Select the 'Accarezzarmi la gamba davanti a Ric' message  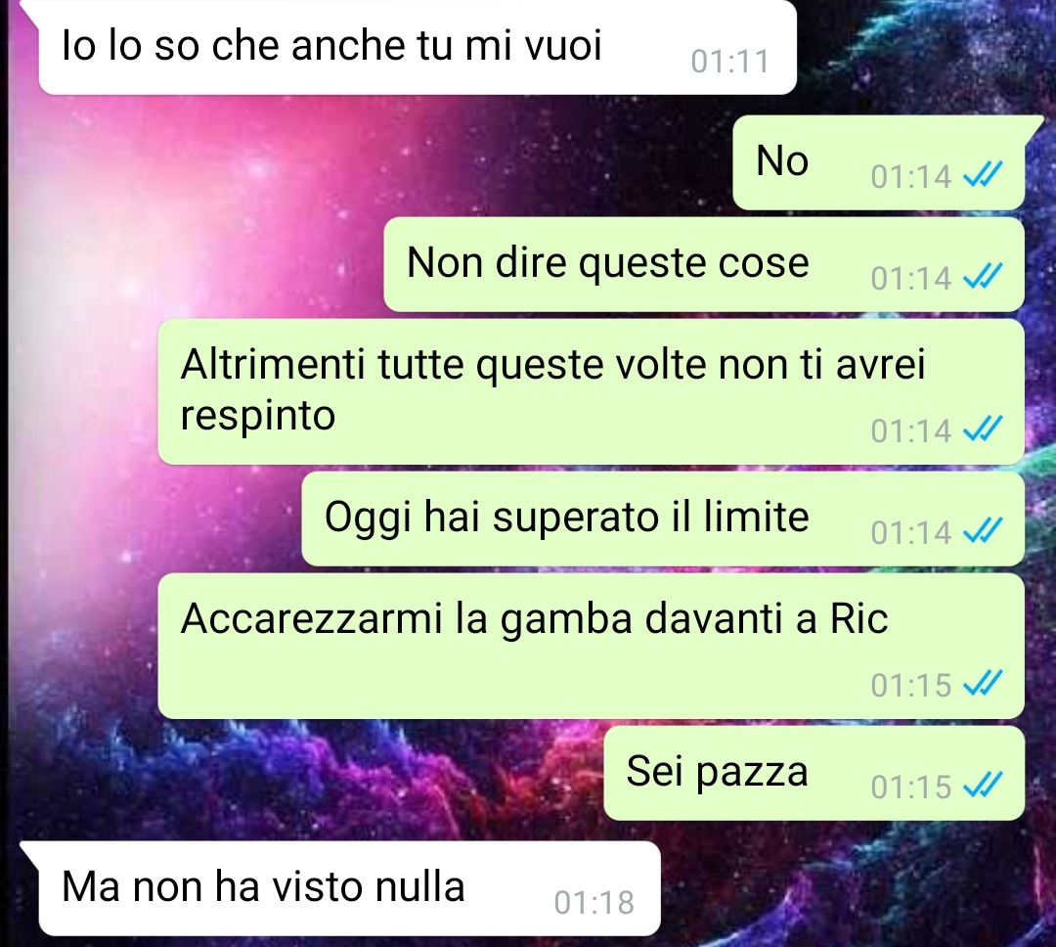pos(592,646)
